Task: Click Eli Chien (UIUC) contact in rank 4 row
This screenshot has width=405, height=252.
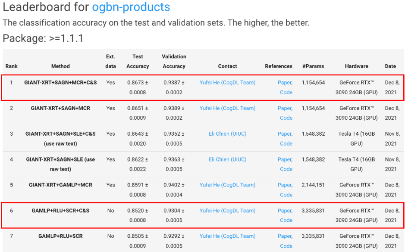Action: tap(227, 159)
